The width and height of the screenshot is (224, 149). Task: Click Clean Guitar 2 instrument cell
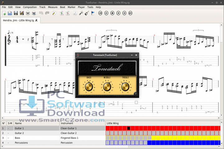[82, 133]
